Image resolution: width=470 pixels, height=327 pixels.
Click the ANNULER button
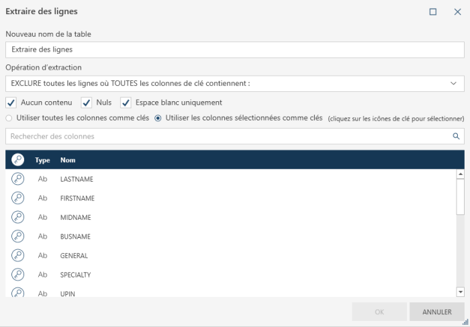436,312
